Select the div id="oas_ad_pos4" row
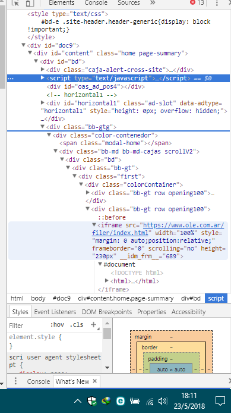 96,86
